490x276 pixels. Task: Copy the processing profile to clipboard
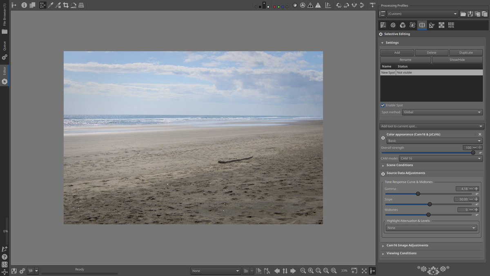tap(477, 14)
